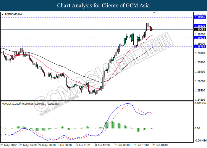
Task: Click the 1.26900 price axis label
Action: click(x=200, y=72)
